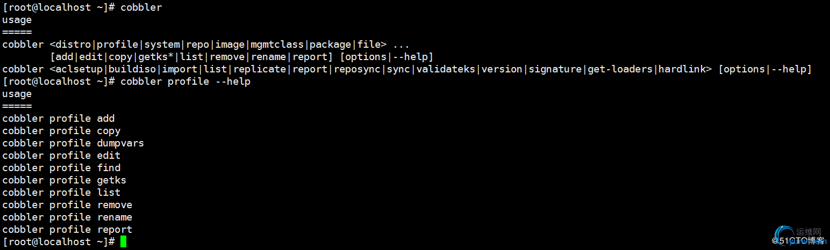The width and height of the screenshot is (830, 250).
Task: Click "validateks" in the usage line
Action: [x=446, y=69]
